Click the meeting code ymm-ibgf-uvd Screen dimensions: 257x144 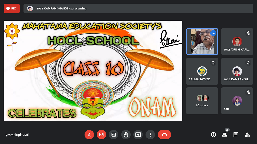17,135
